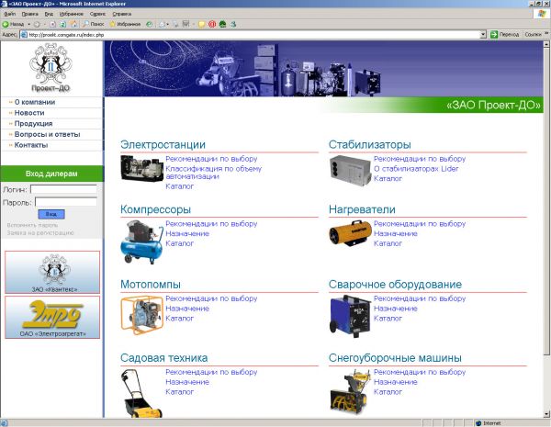
Task: Open Search (Поиск) toolbar button
Action: [x=93, y=24]
